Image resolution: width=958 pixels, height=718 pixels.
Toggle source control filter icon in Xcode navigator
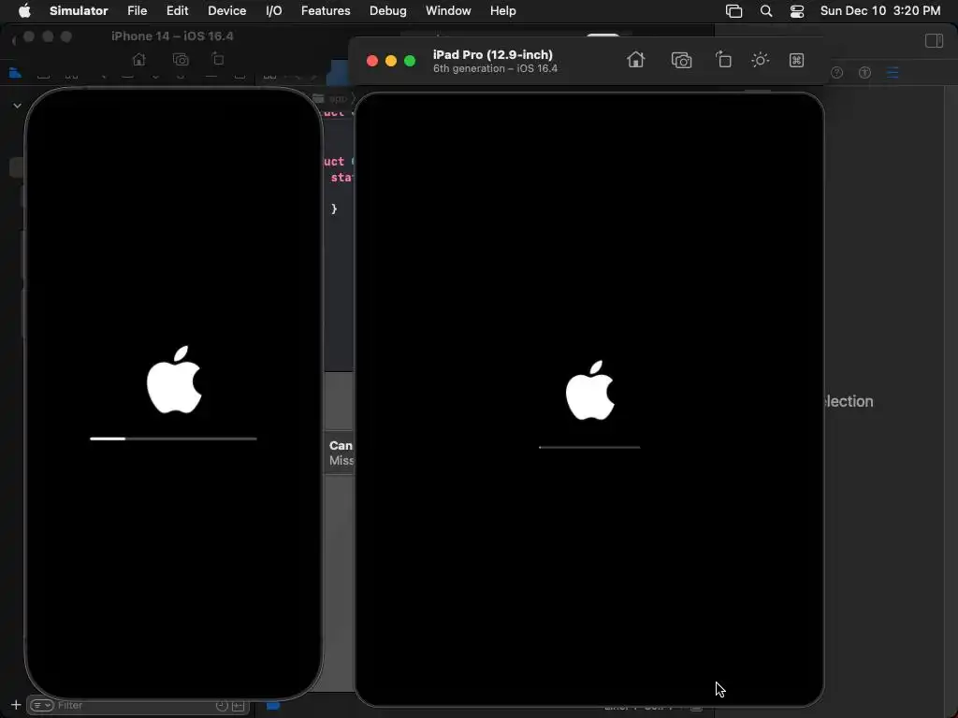tap(239, 705)
